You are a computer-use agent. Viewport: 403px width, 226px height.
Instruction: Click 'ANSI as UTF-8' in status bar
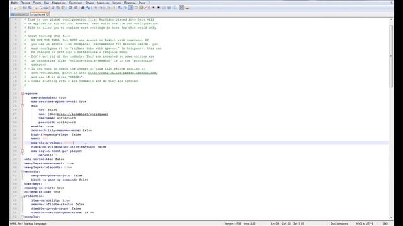click(x=365, y=223)
